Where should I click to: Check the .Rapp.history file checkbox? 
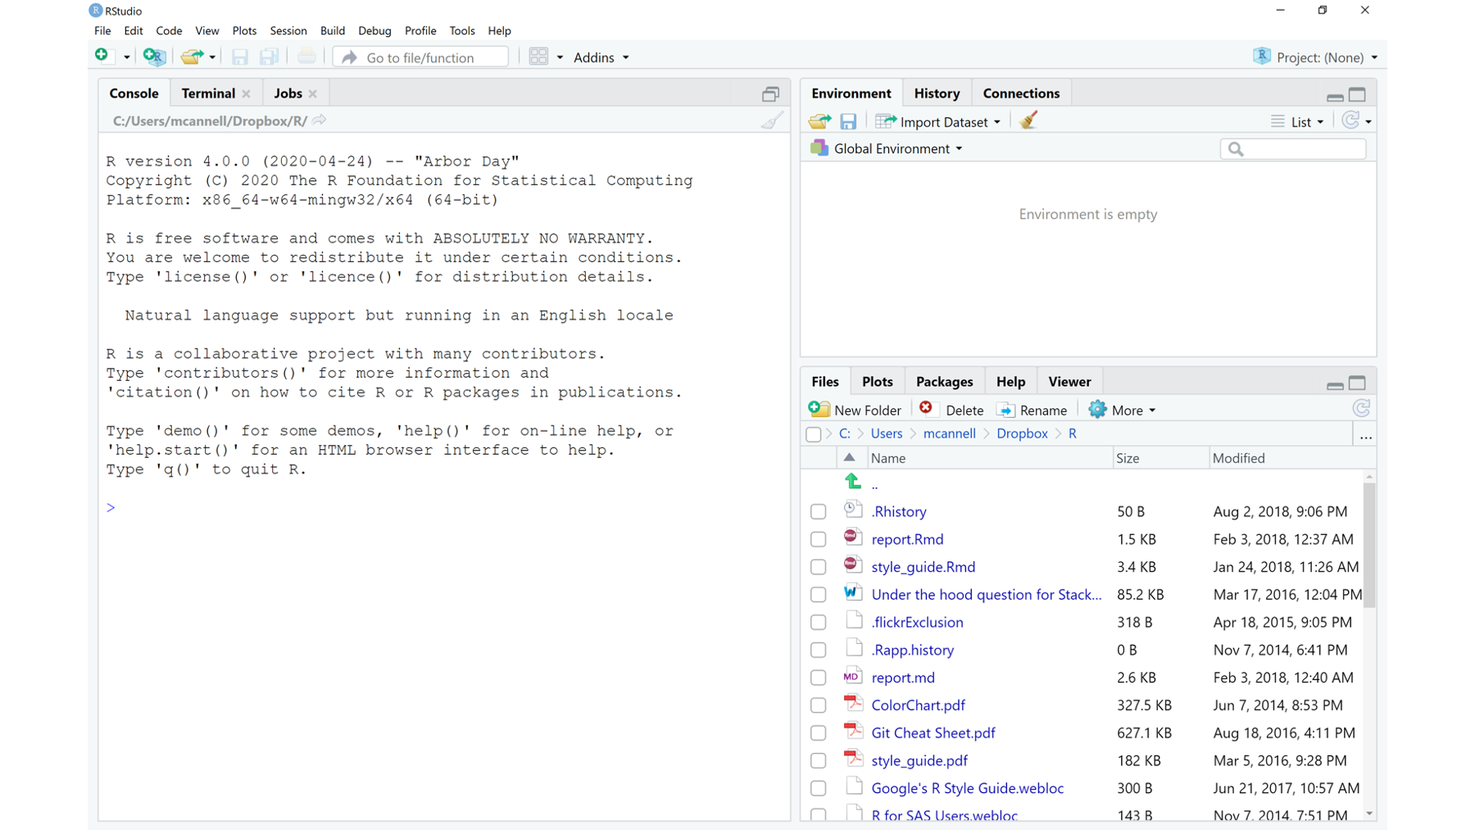[818, 651]
